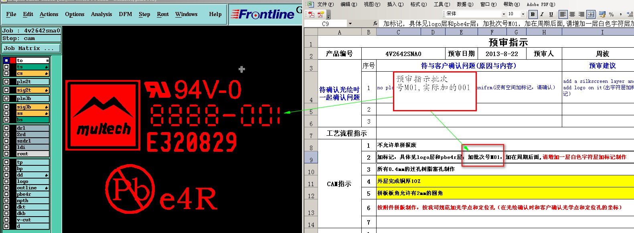Select the 'rout' layer row
The image size is (634, 233).
click(x=32, y=154)
